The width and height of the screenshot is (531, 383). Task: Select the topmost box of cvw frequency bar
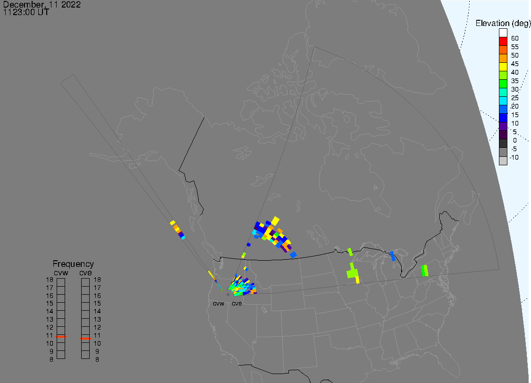(x=61, y=282)
